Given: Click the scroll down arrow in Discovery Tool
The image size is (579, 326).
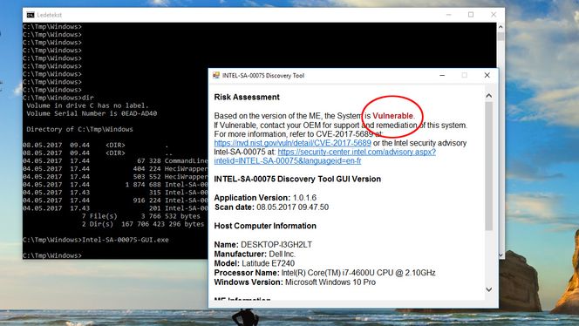Looking at the screenshot, I should point(488,289).
